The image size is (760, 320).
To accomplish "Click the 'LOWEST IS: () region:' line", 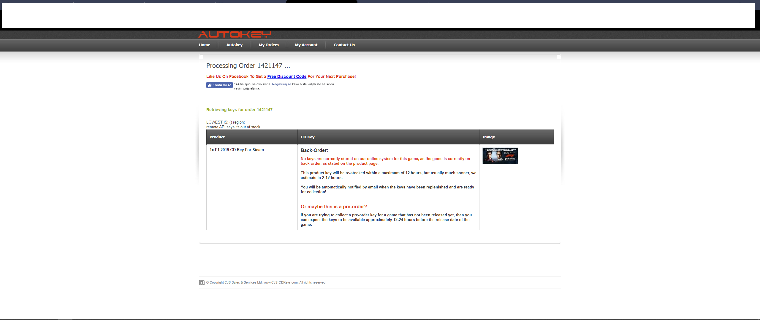I will coord(226,122).
